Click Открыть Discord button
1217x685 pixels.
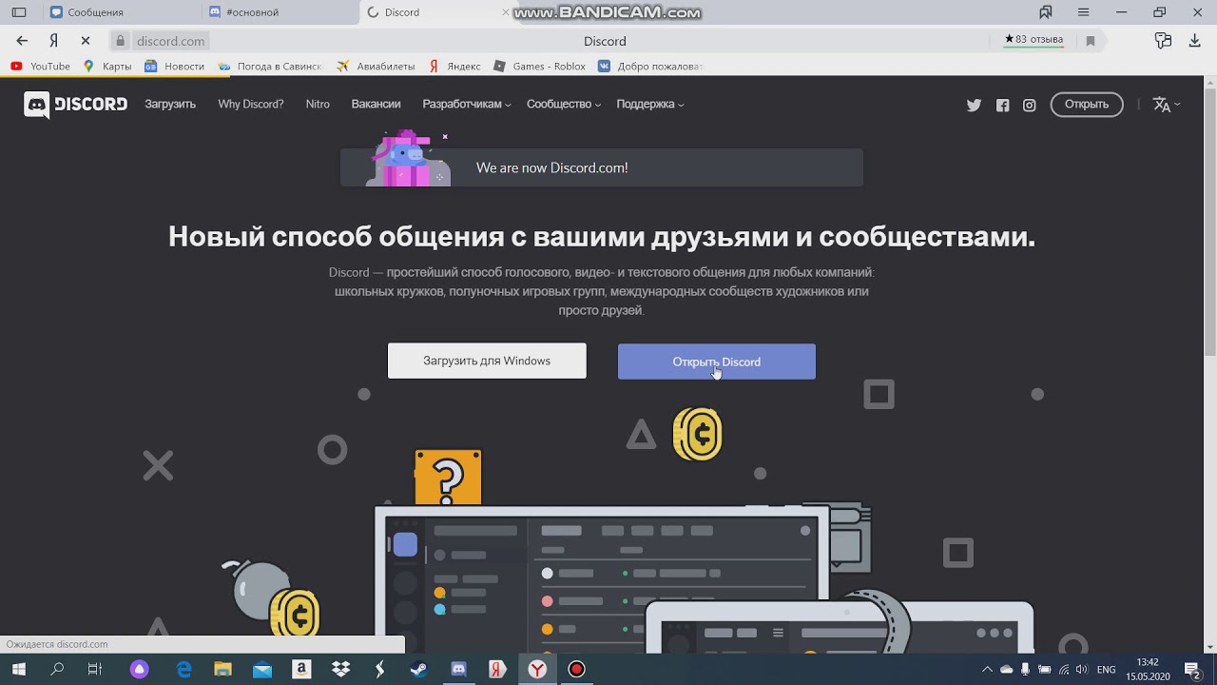[x=716, y=362]
